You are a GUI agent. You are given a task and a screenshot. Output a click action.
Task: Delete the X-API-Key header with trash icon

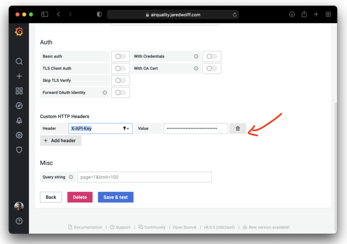238,129
